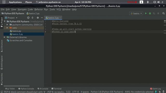Image resolution: width=166 pixels, height=93 pixels.
Task: Expand the venv folder
Action: point(7,28)
